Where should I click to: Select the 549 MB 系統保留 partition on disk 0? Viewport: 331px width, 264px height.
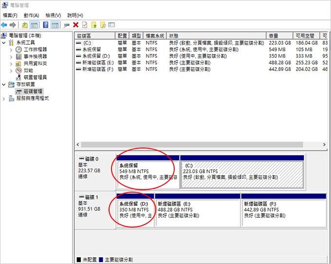coord(148,172)
